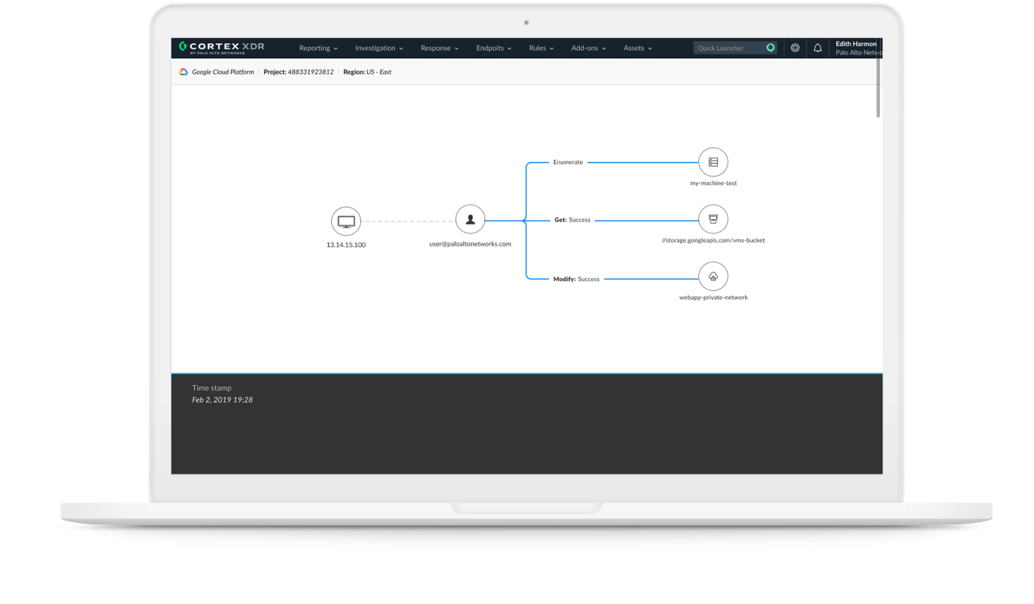Open the Add-ons menu
This screenshot has width=1034, height=604.
[588, 49]
